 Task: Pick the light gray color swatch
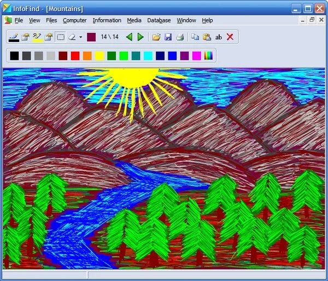tap(51, 56)
